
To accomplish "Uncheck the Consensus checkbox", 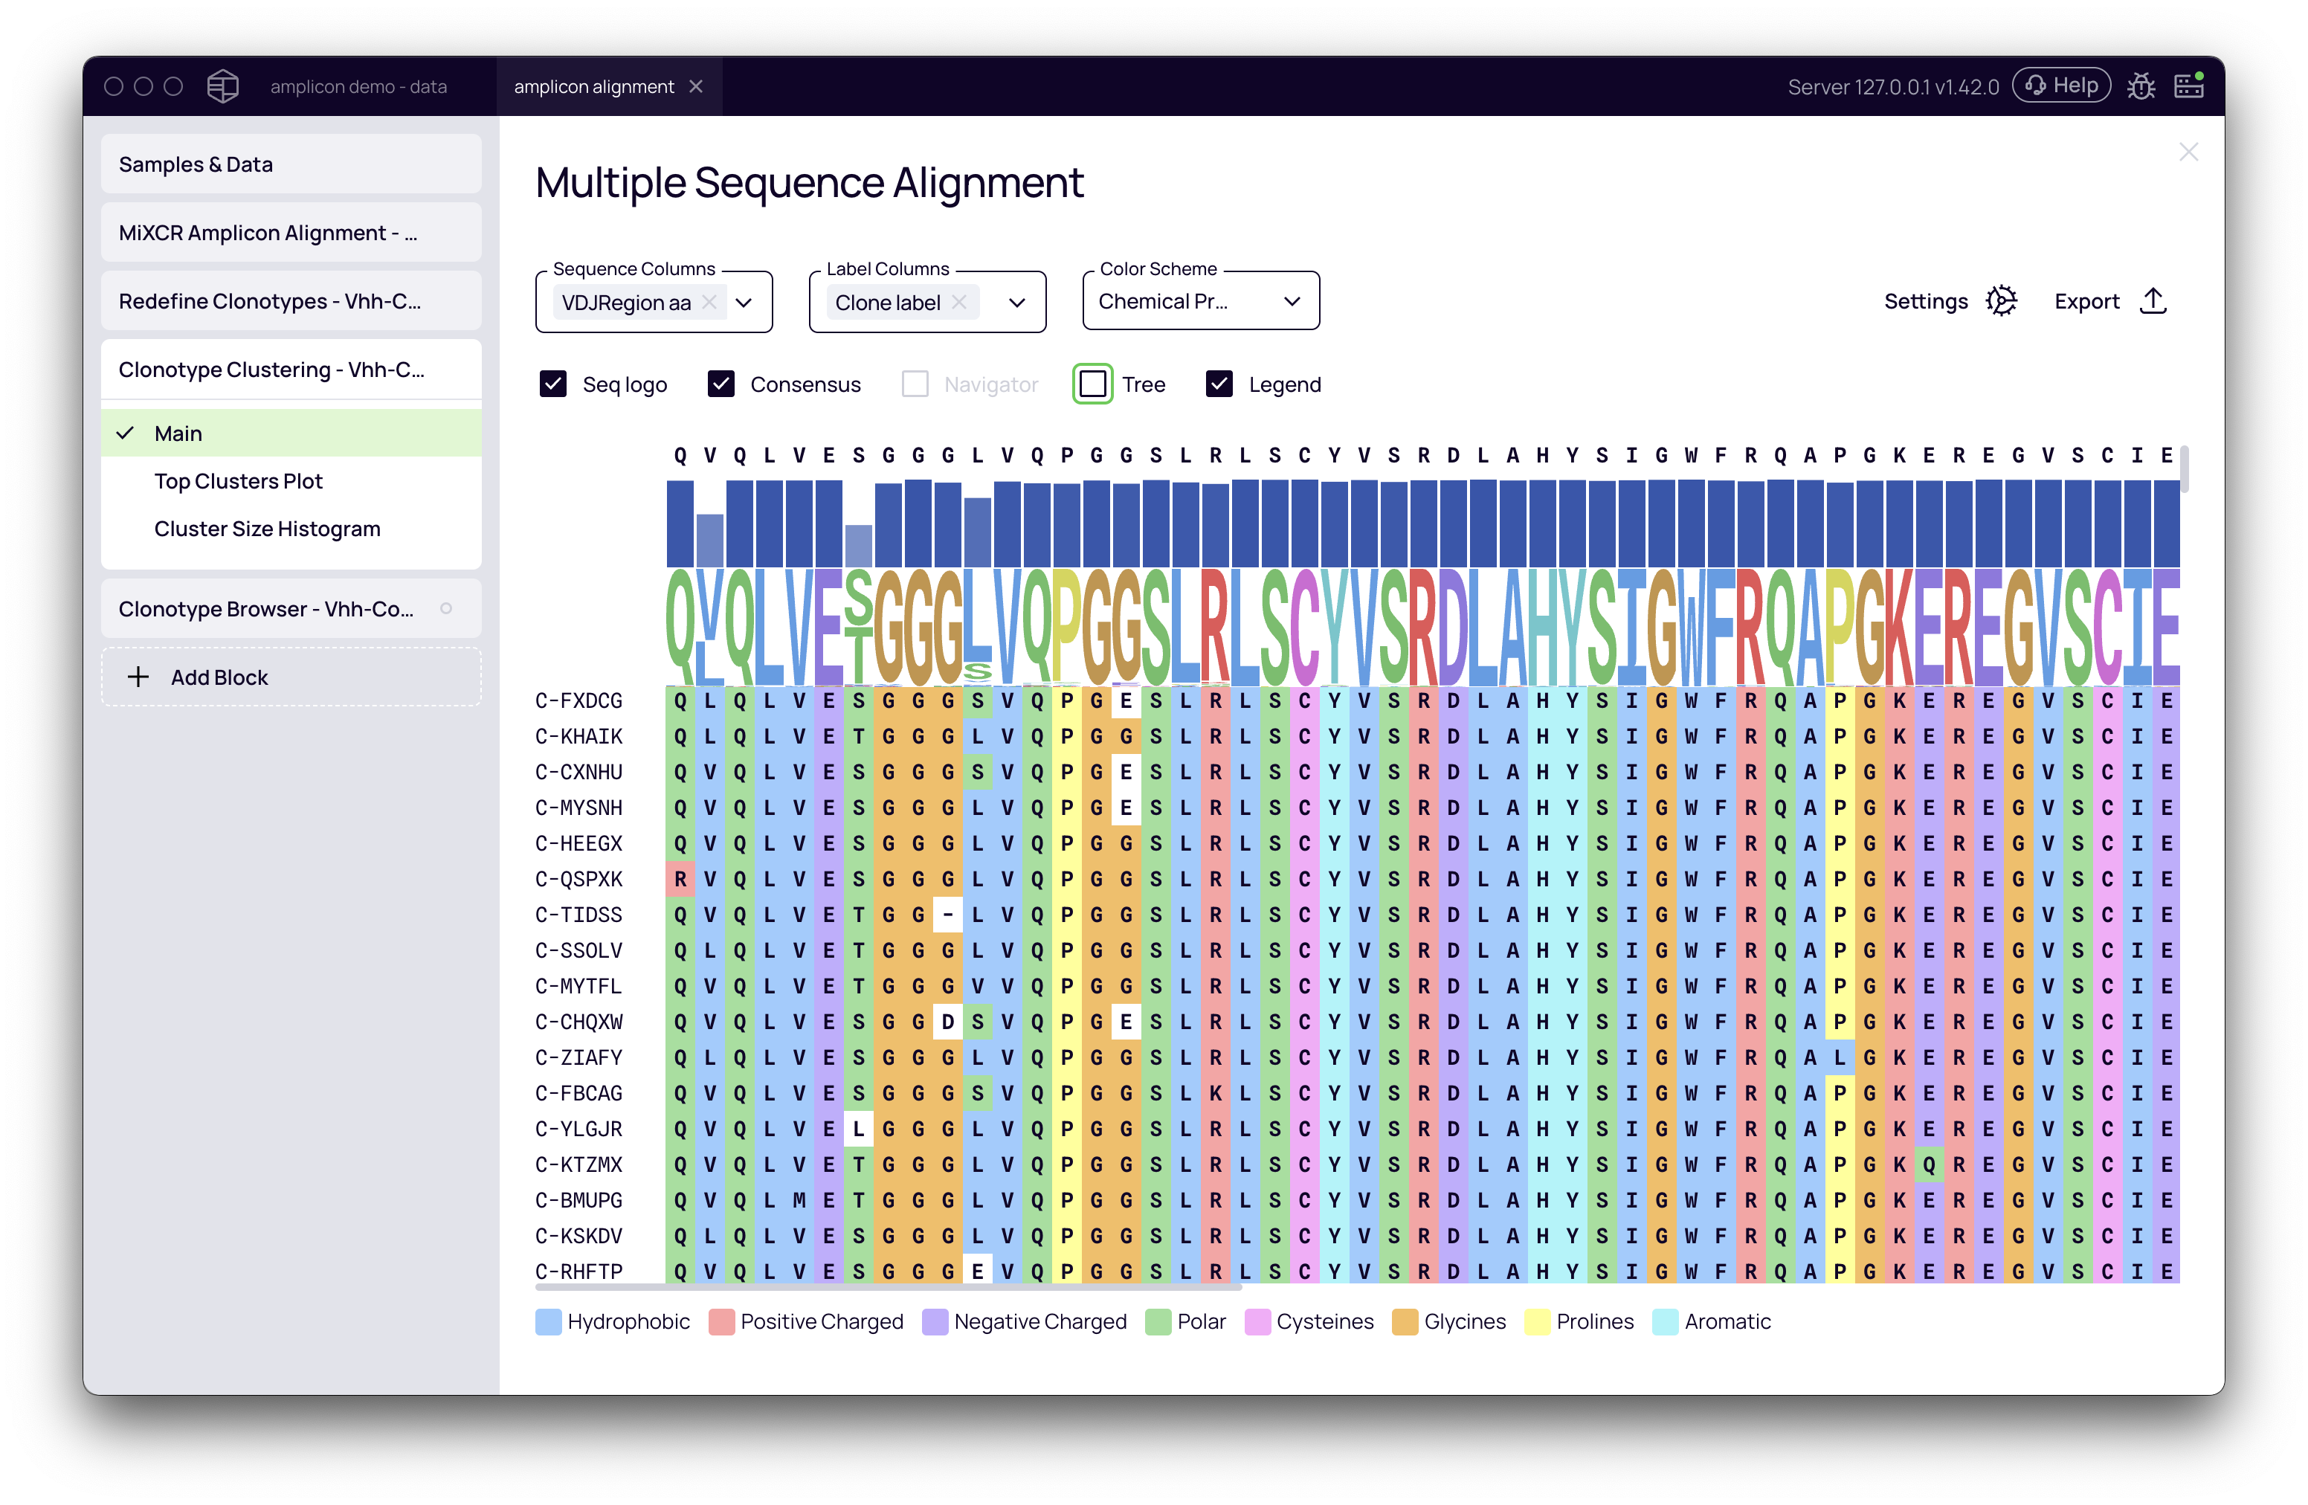I will 721,384.
